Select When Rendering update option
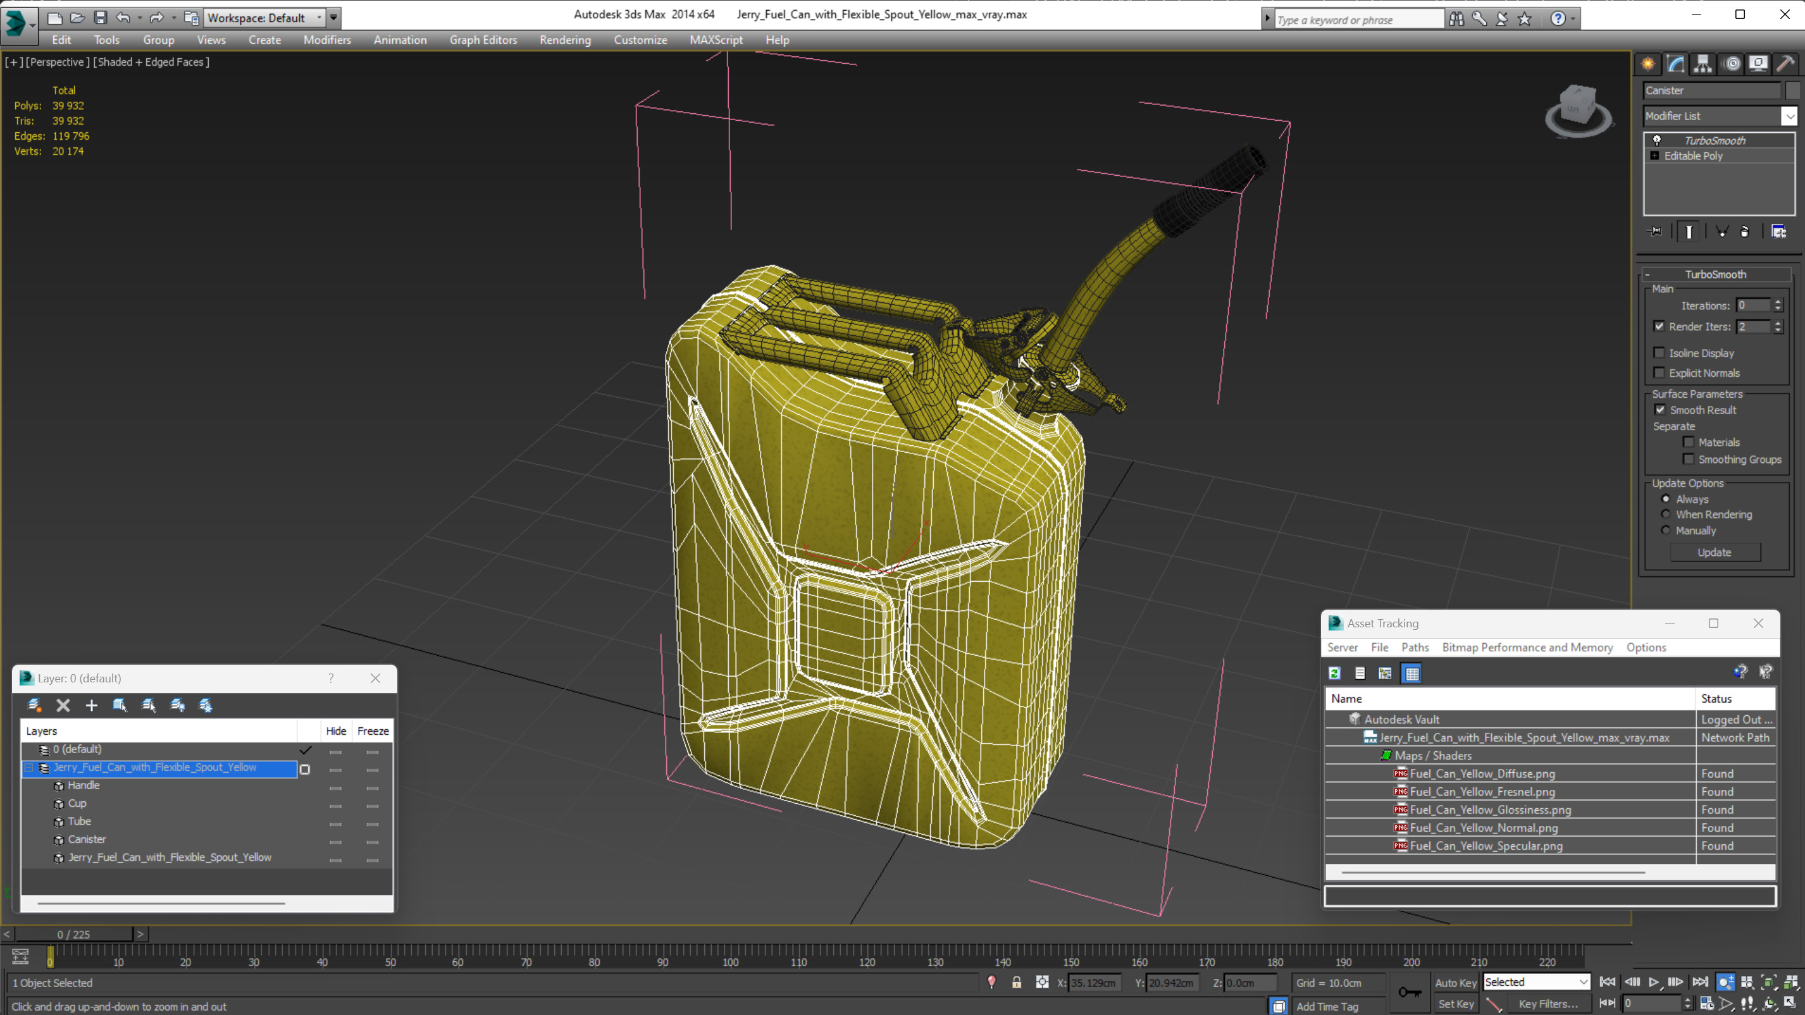Screen dimensions: 1805x1015 [1666, 514]
